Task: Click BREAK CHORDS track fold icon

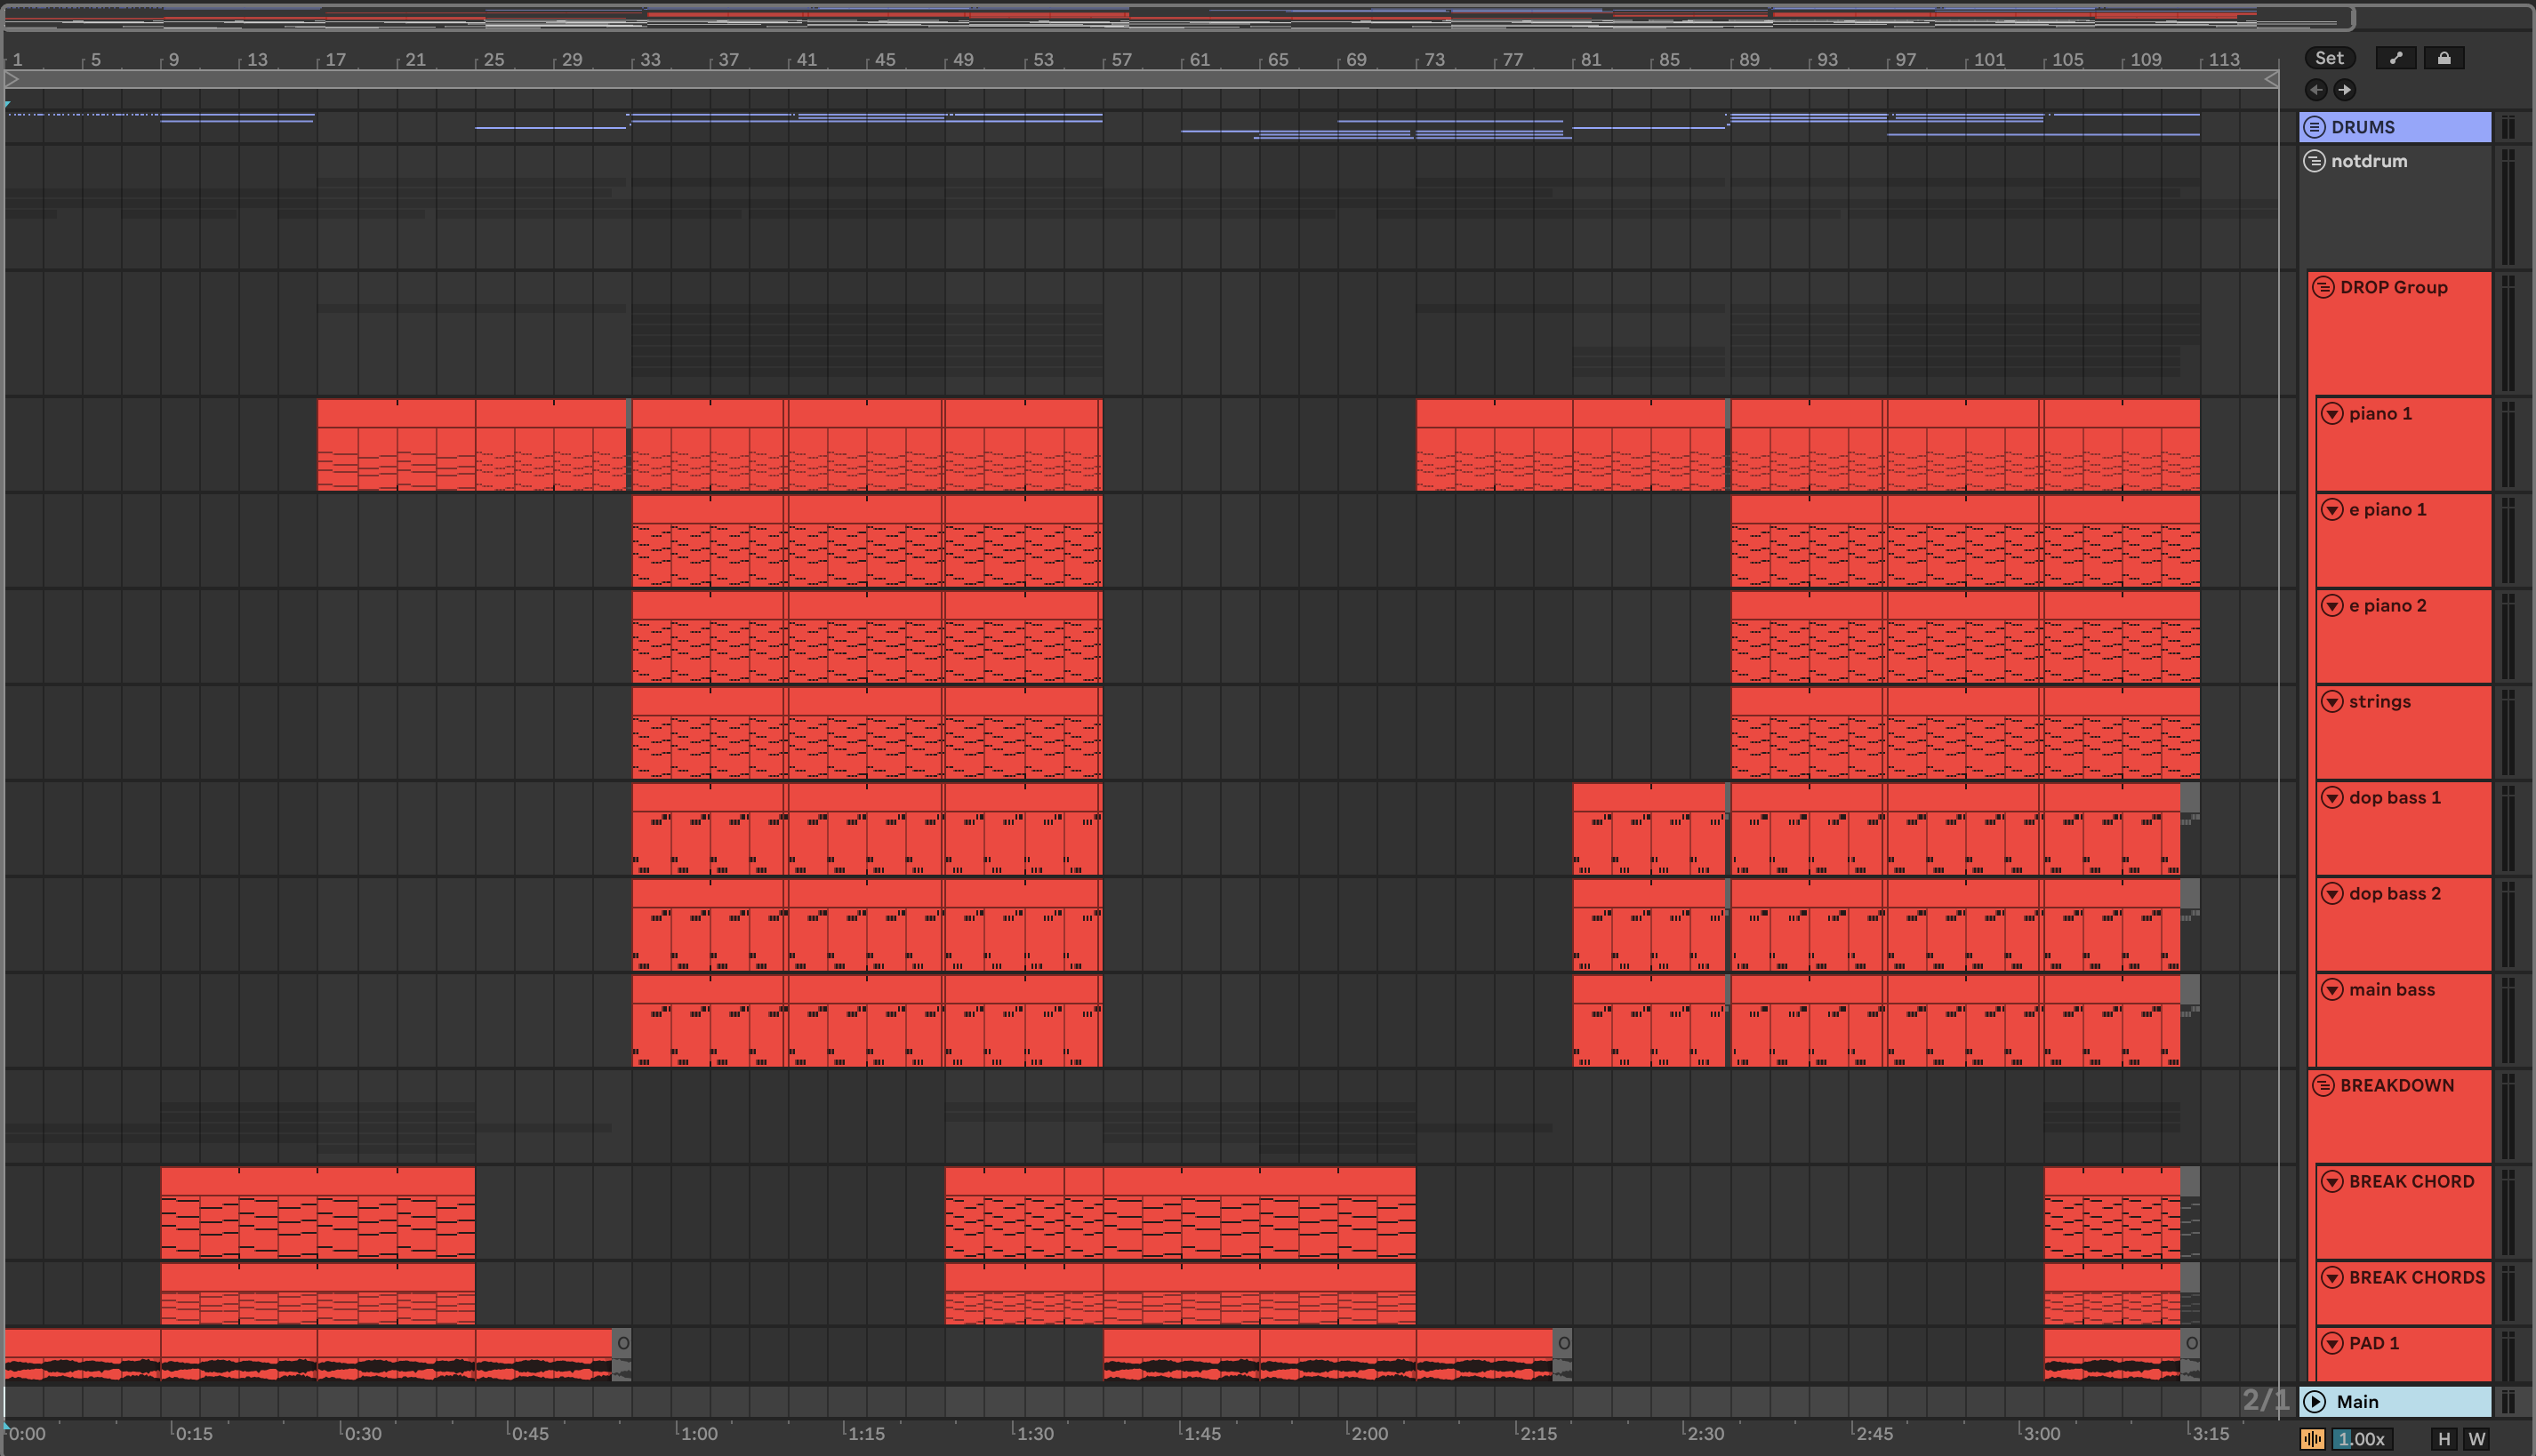Action: pos(2331,1277)
